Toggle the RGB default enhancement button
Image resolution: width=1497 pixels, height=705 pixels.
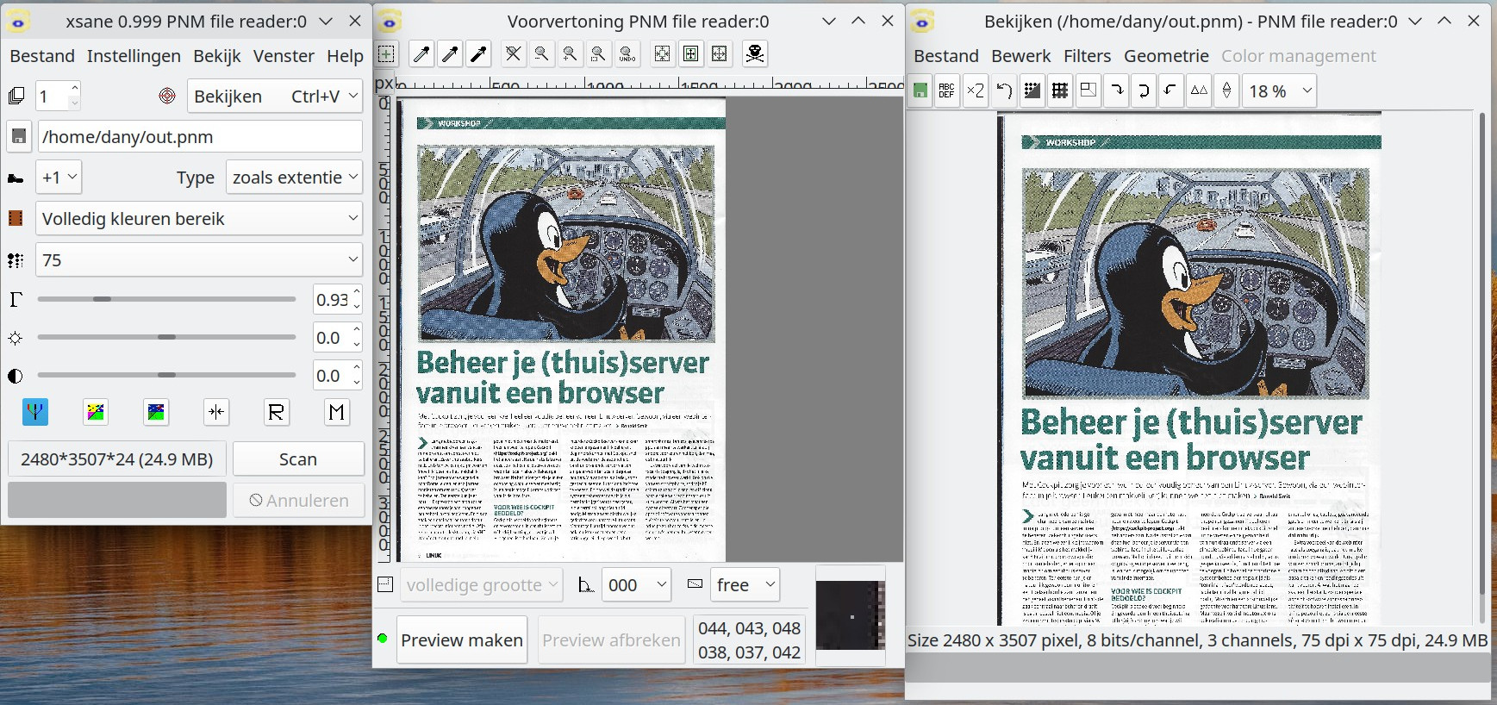point(35,412)
